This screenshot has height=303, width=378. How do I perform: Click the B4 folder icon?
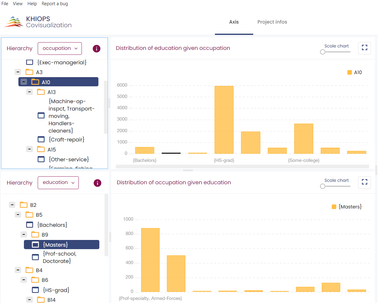point(29,270)
